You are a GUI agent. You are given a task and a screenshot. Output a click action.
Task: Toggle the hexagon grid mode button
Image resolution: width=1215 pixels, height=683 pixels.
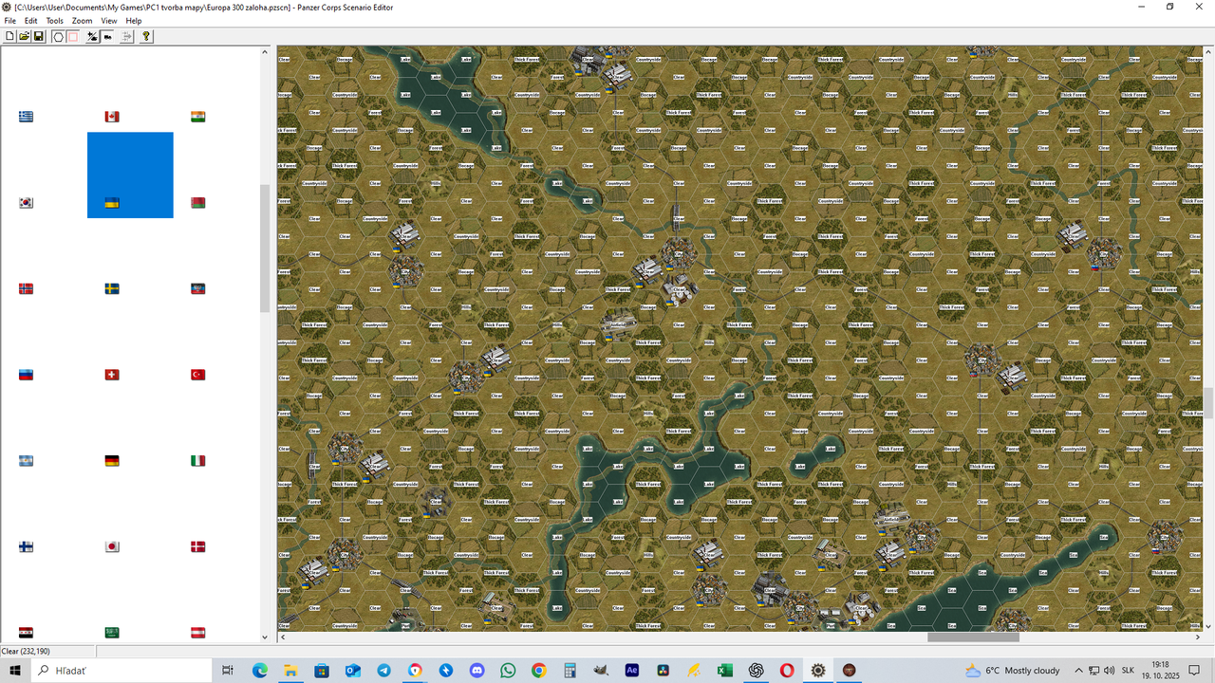pyautogui.click(x=58, y=36)
